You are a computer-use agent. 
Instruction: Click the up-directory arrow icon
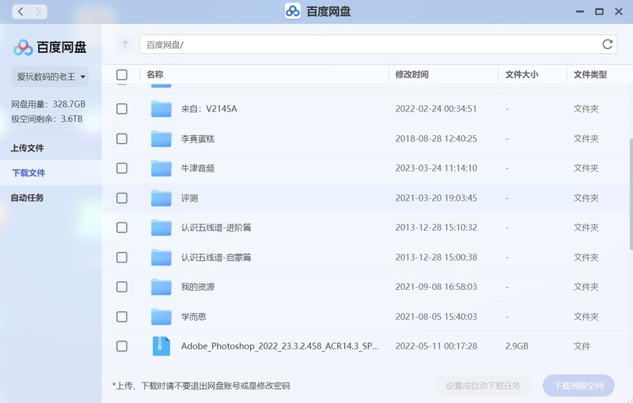tap(125, 44)
